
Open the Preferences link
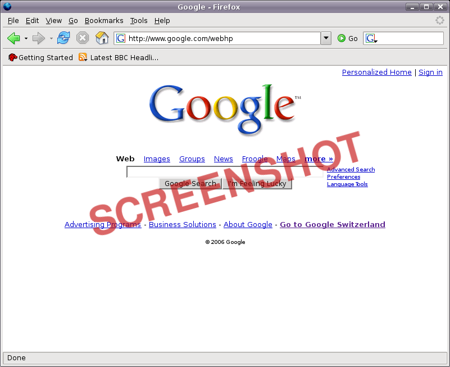coord(343,177)
